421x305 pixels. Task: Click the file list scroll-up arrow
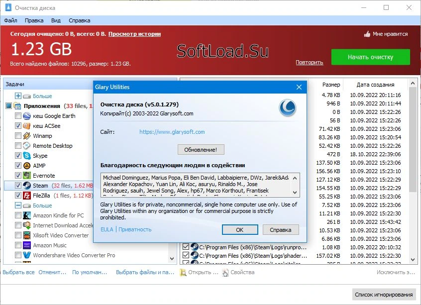click(x=413, y=84)
